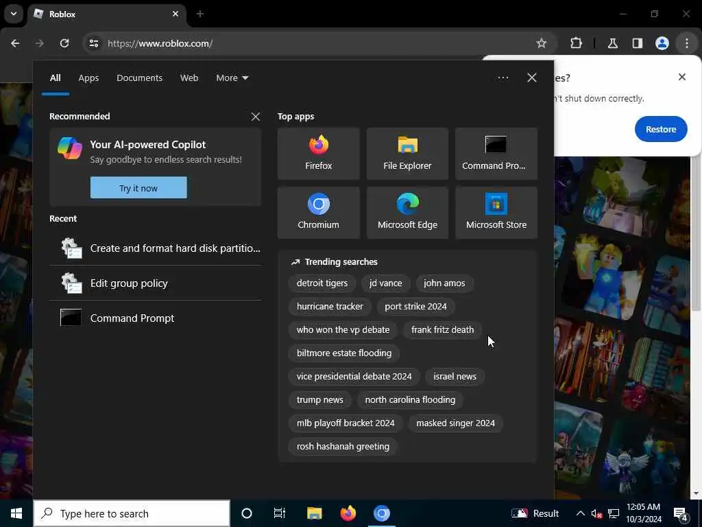This screenshot has height=527, width=702.
Task: Open Task View on taskbar
Action: click(x=280, y=513)
